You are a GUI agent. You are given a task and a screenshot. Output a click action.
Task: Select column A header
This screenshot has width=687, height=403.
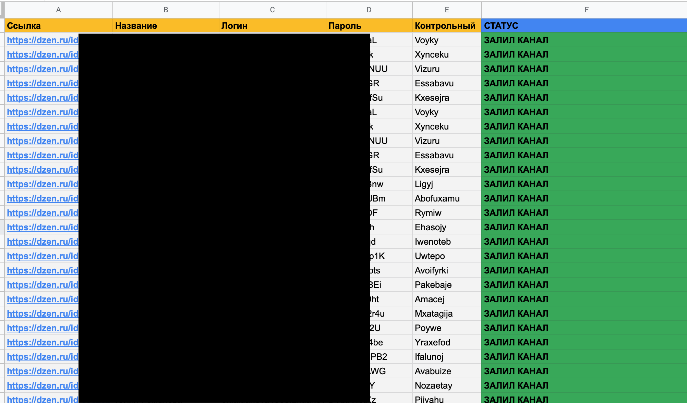pos(59,10)
